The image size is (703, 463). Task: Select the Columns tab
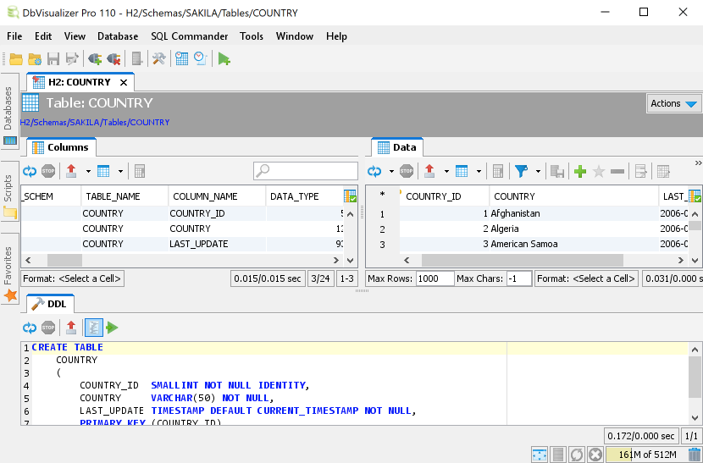(x=62, y=147)
